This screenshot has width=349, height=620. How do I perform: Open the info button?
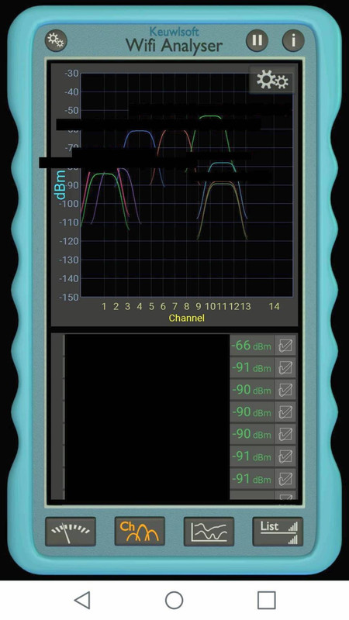click(293, 40)
